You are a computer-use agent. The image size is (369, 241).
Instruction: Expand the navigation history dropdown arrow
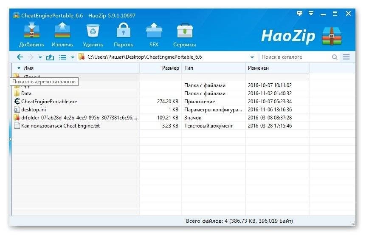(40, 57)
